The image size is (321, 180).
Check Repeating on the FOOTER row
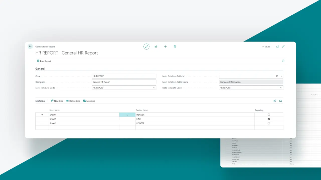(269, 123)
